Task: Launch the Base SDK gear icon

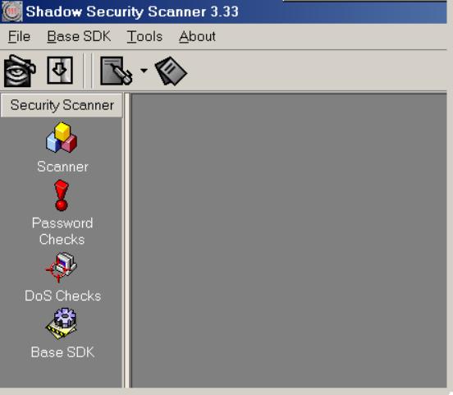Action: click(x=62, y=324)
